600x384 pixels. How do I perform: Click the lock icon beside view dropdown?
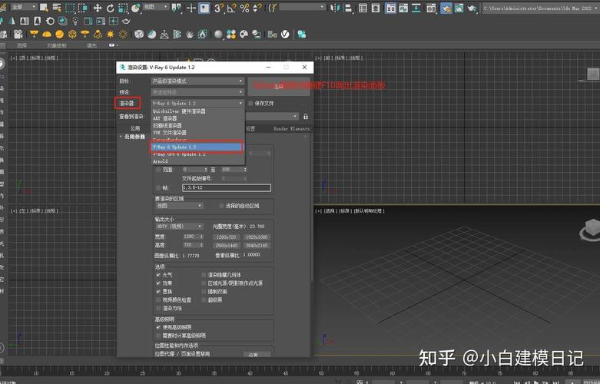tap(305, 116)
